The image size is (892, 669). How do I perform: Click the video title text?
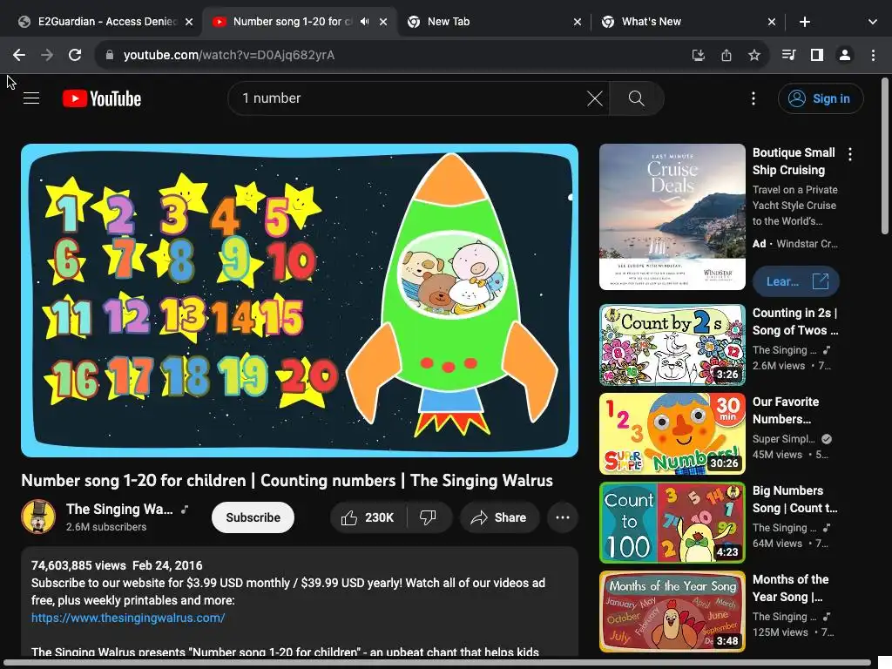click(x=287, y=481)
